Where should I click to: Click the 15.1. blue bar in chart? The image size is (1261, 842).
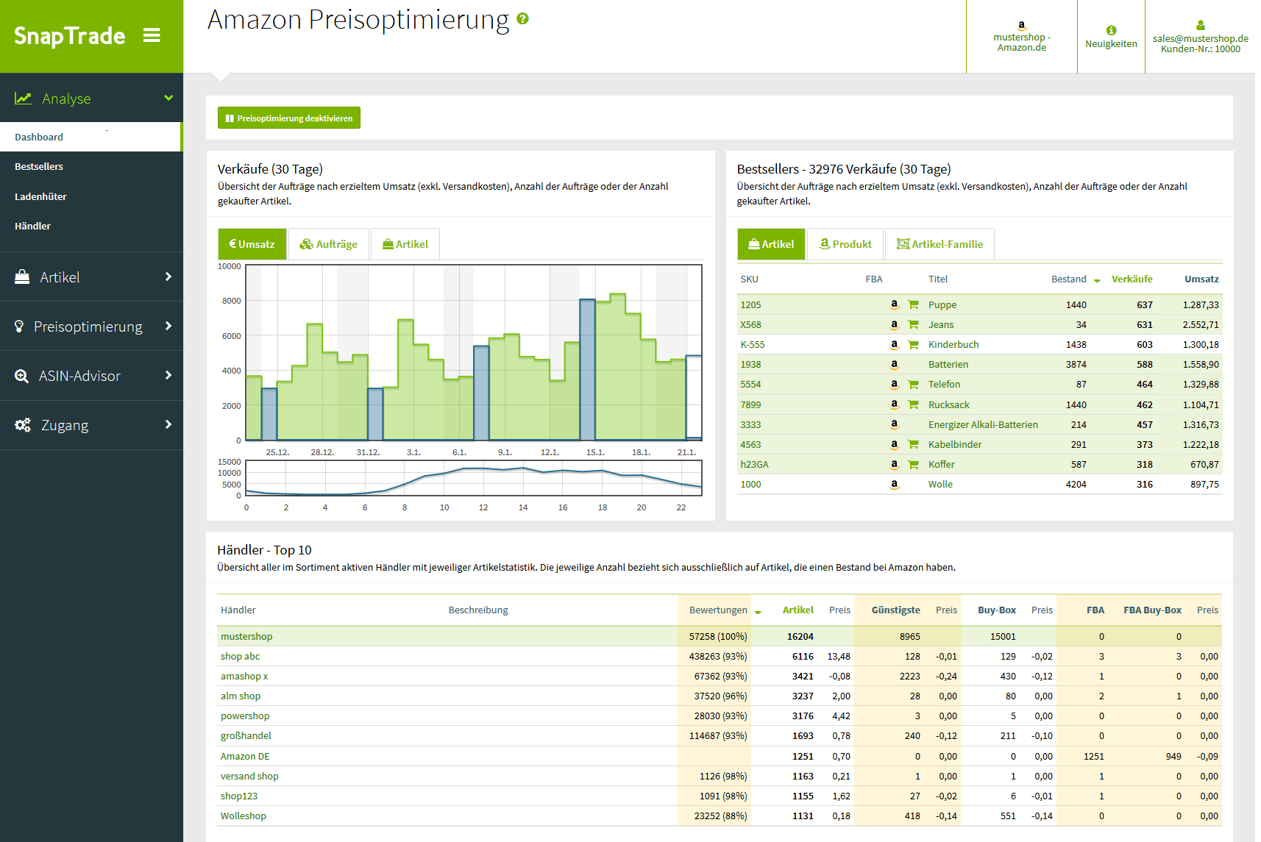coord(587,369)
